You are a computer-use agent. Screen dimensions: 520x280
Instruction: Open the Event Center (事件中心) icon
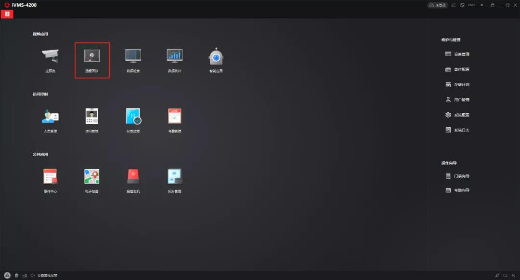click(50, 177)
